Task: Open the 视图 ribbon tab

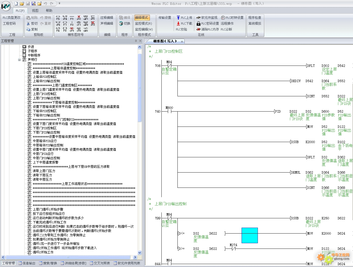Action: click(35, 11)
